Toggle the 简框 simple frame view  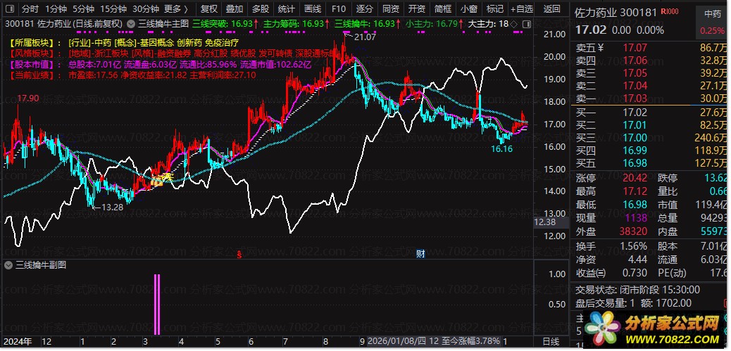[443, 9]
